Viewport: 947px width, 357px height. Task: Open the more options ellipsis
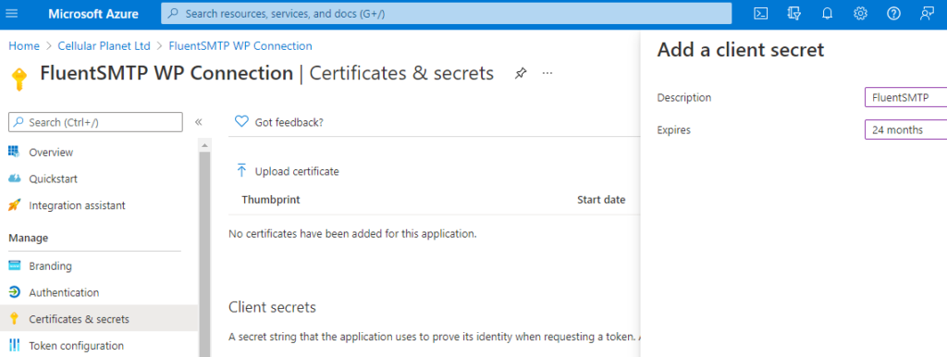[x=547, y=73]
